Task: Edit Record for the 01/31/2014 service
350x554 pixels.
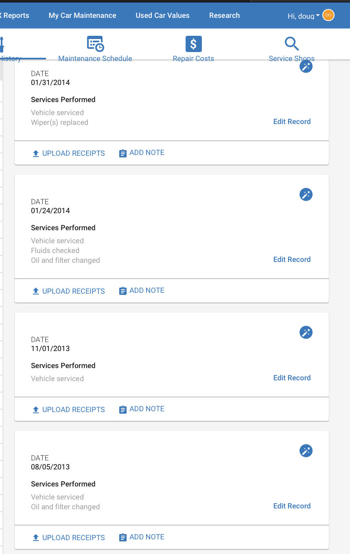Action: pyautogui.click(x=292, y=122)
